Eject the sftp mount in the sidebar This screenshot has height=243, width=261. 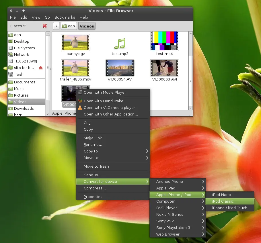(41, 68)
